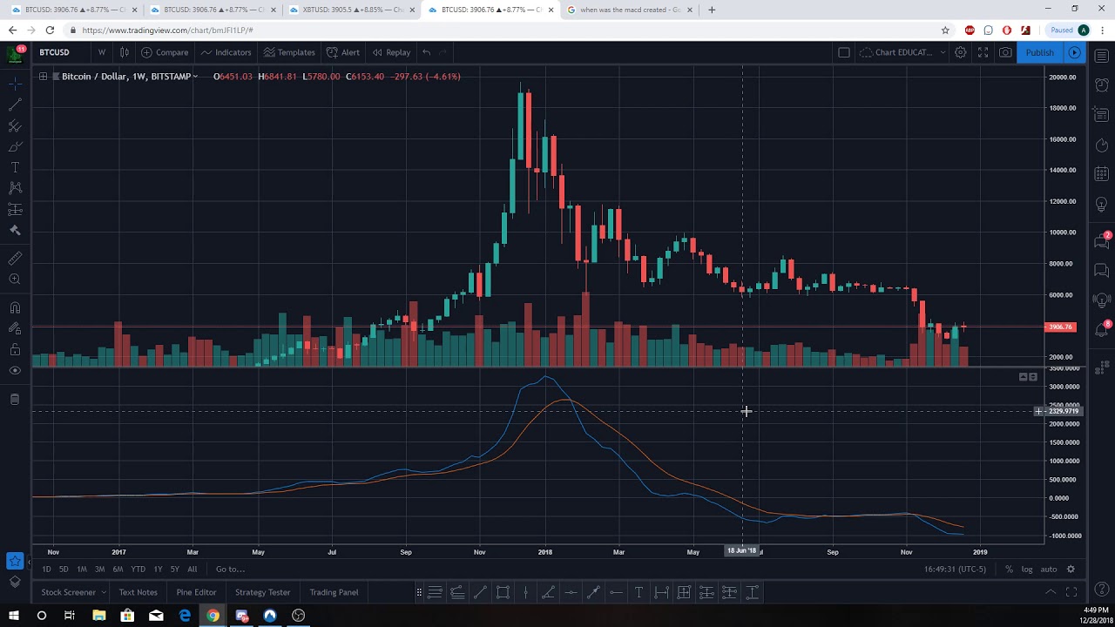Screen dimensions: 1115x627
Task: Open the Indicators menu
Action: (226, 52)
